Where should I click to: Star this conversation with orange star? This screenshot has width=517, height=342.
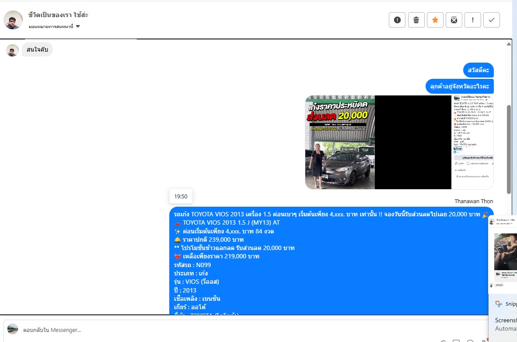435,20
